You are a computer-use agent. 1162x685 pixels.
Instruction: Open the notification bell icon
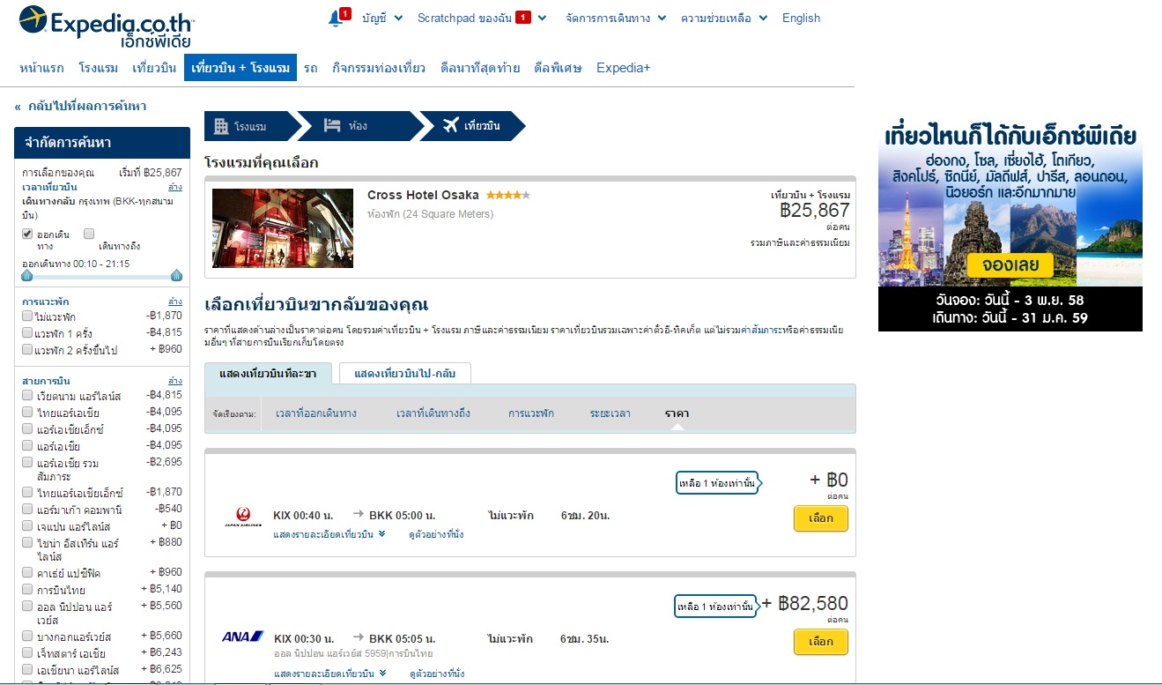point(335,19)
